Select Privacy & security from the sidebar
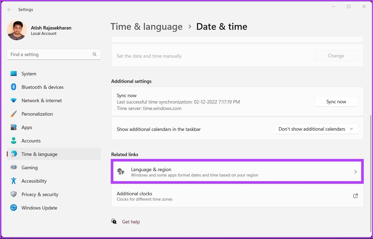Viewport: 373px width, 239px height. (x=40, y=194)
